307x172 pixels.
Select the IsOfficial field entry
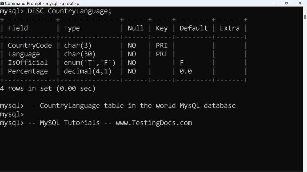pos(28,63)
